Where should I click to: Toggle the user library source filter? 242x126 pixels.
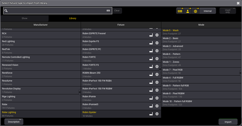(188, 11)
